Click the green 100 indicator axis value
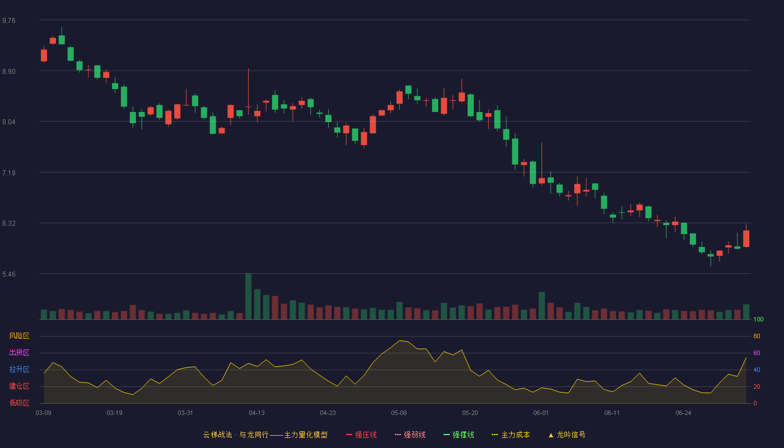Image resolution: width=784 pixels, height=448 pixels. point(758,320)
